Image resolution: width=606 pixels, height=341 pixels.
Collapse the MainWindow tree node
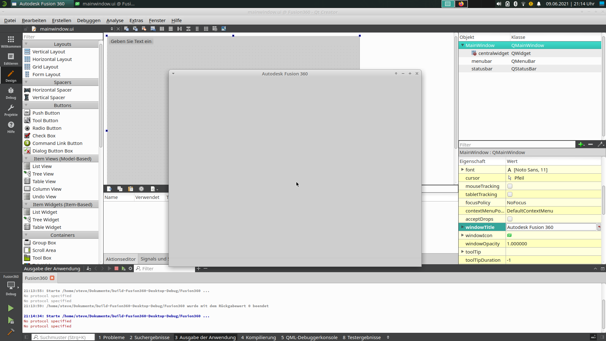point(463,45)
